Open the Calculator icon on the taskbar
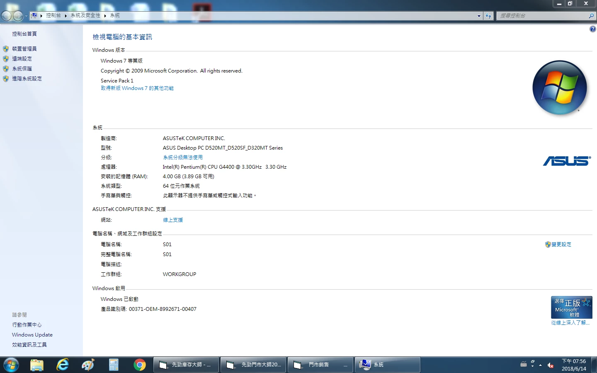 (x=114, y=365)
